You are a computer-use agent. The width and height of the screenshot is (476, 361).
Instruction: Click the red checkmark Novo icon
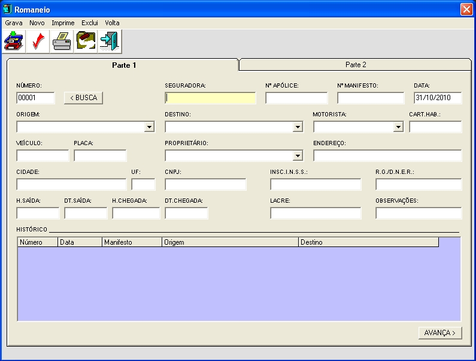(x=38, y=42)
